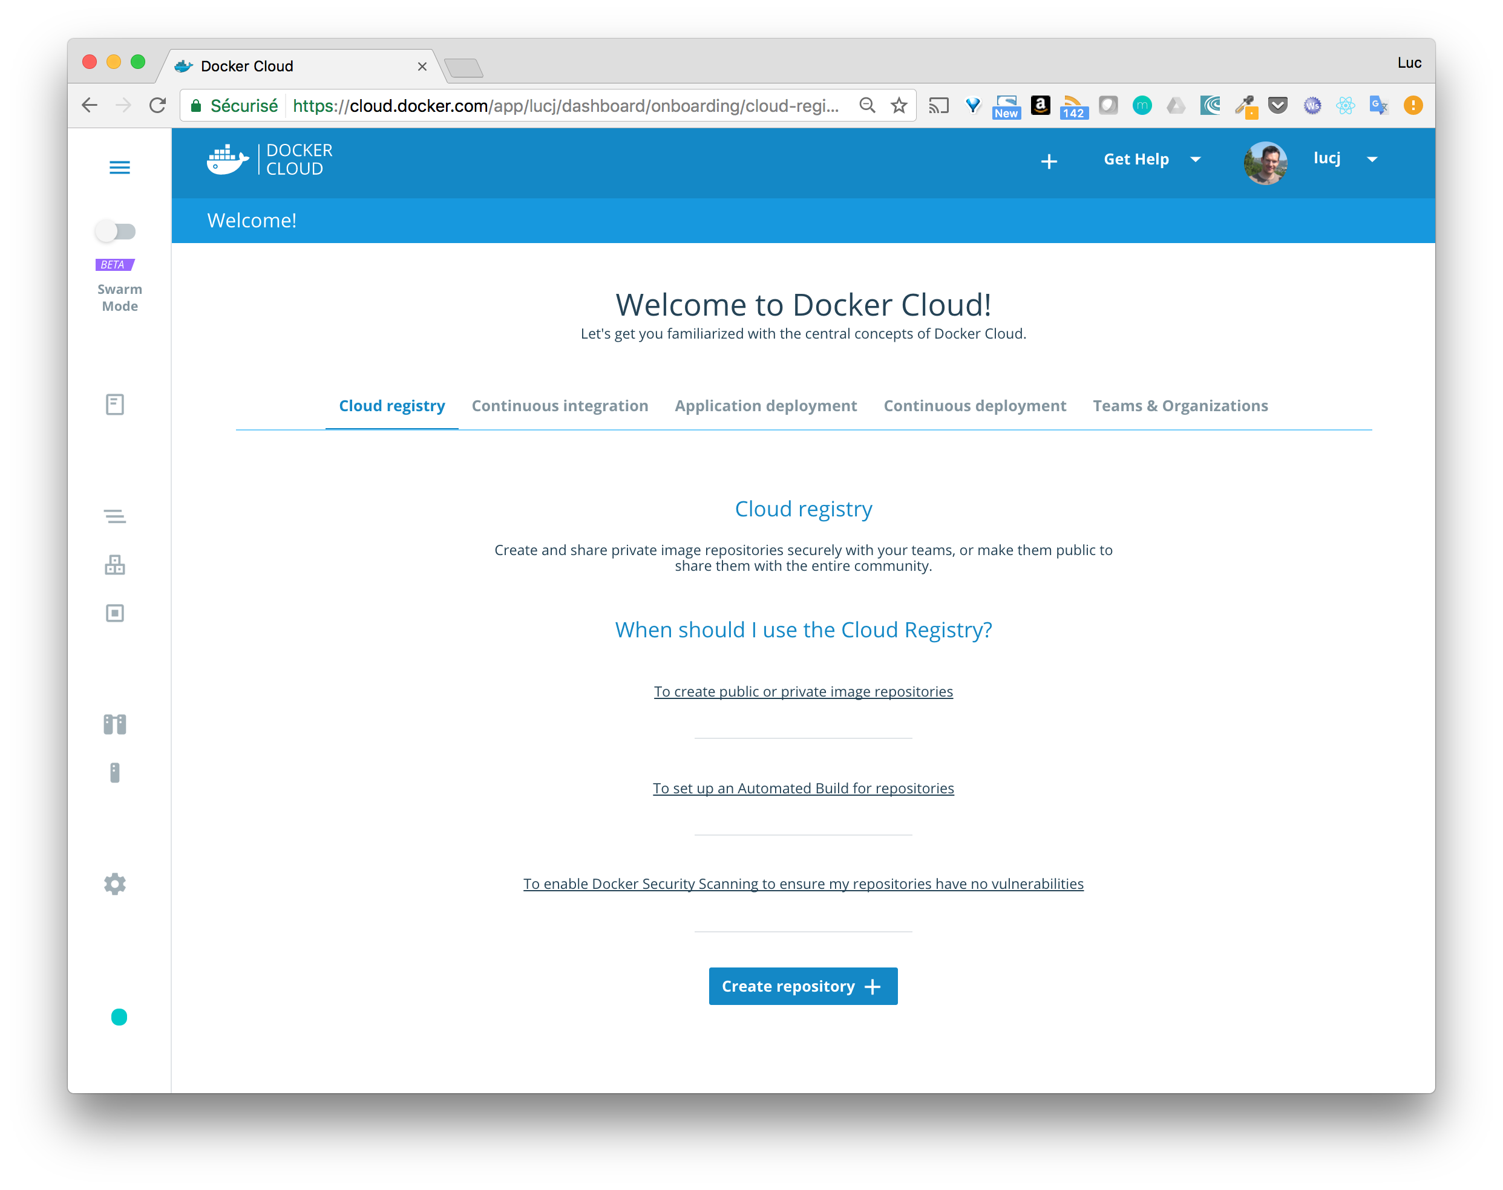Open Docker Security Scanning link
The width and height of the screenshot is (1503, 1190).
[x=803, y=884]
